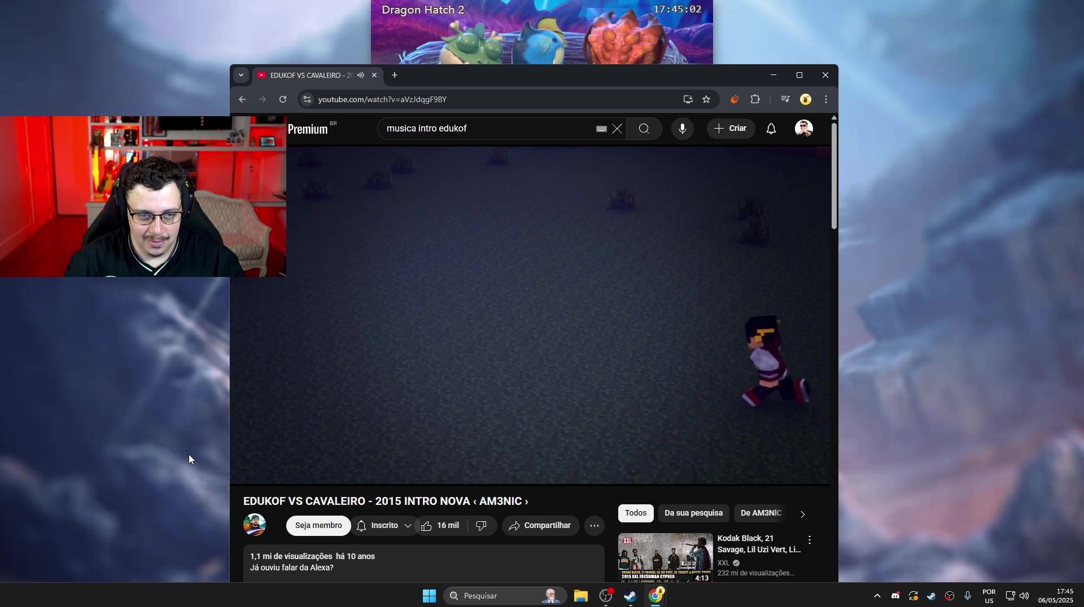Select the De AM3NIC chip

tap(760, 513)
